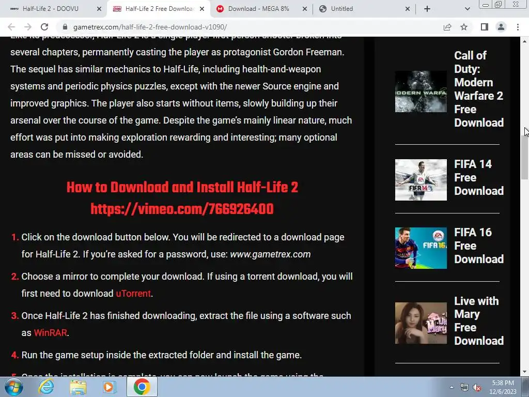Open the Windows Start menu
The height and width of the screenshot is (397, 529).
(x=14, y=387)
